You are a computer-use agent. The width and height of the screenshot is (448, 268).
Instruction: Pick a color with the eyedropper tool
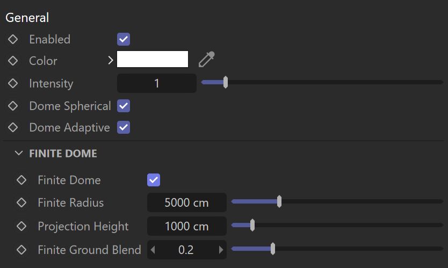pos(207,60)
